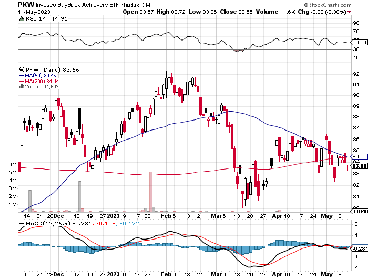This screenshot has height=279, width=368.
Task: Open the StockCharts.com copyright link
Action: 328,5
